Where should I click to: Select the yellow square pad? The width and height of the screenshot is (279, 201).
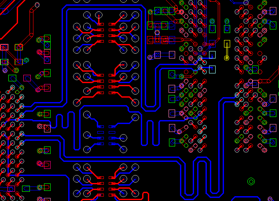click(x=227, y=44)
